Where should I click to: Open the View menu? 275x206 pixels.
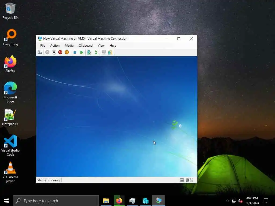(101, 46)
